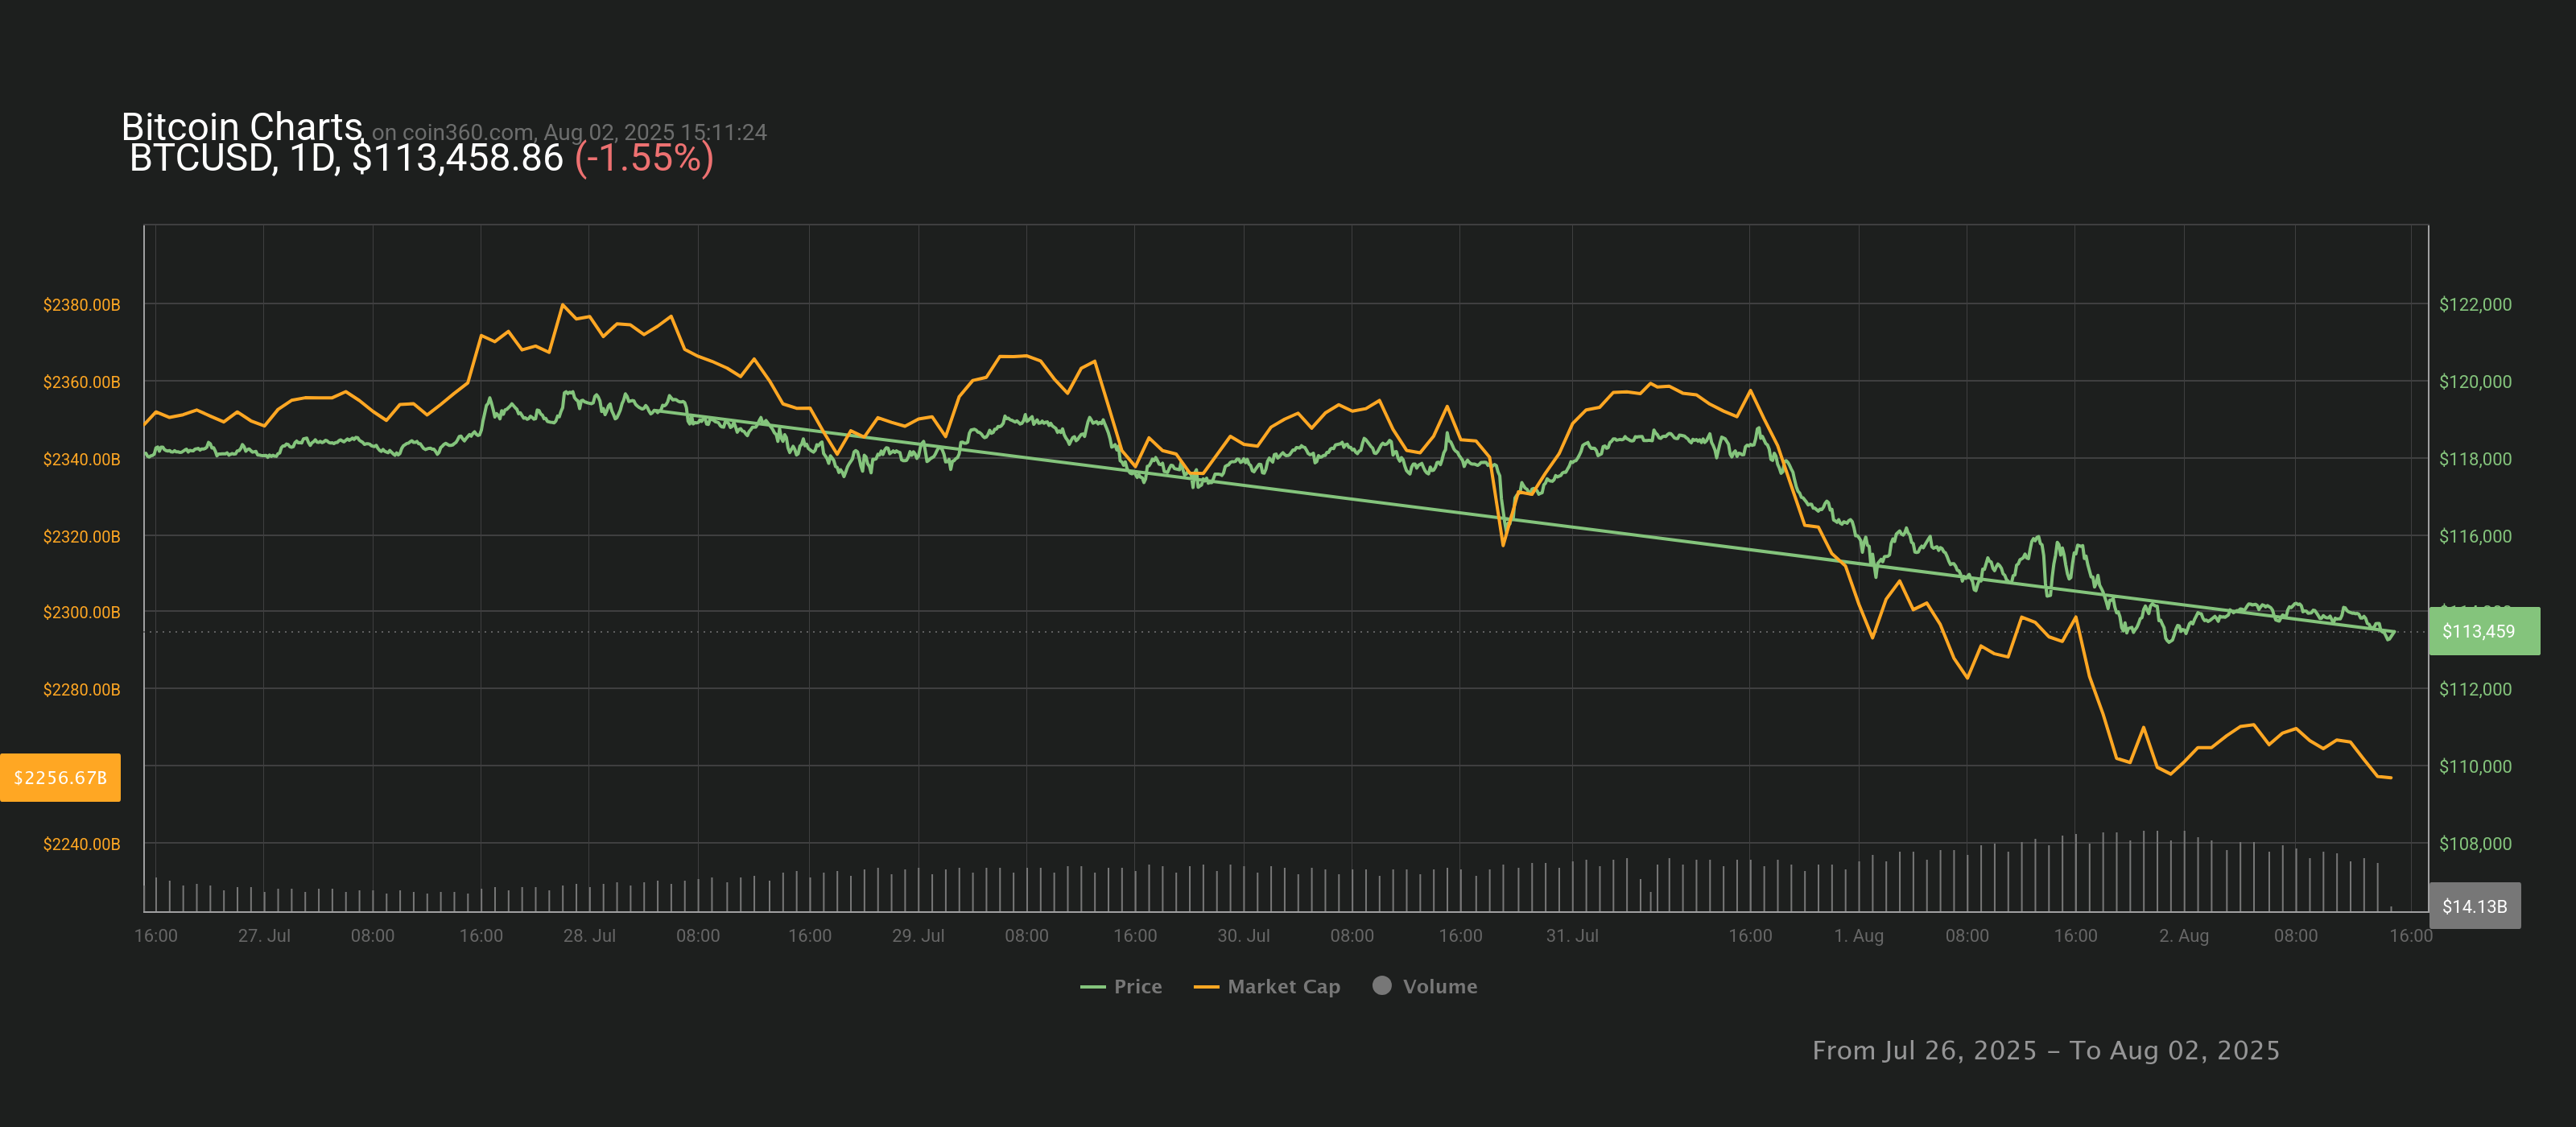
Task: Toggle the Volume legend item
Action: [x=1425, y=986]
